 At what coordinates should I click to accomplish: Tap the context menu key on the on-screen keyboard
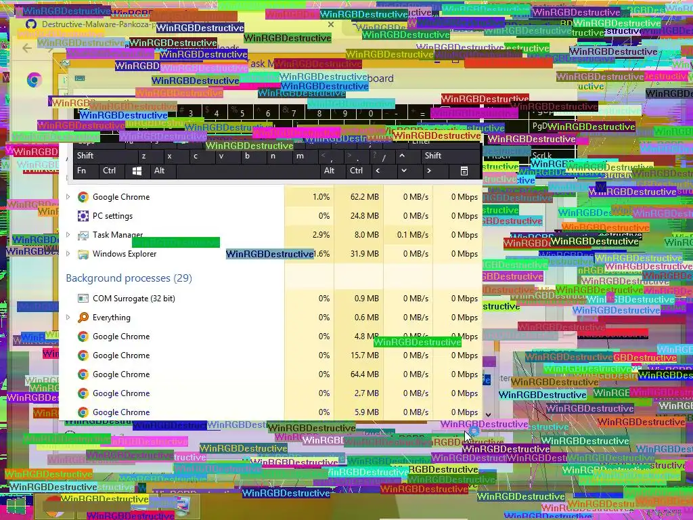pyautogui.click(x=464, y=171)
